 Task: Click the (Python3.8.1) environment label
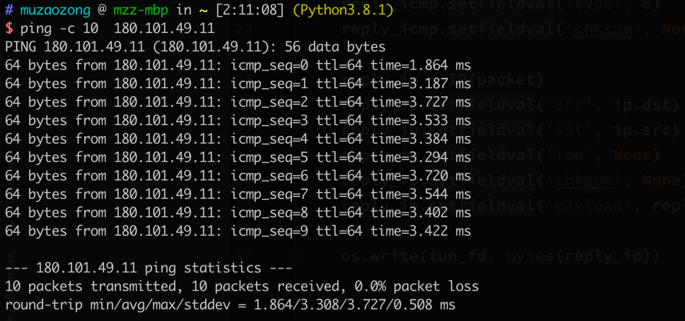tap(343, 10)
